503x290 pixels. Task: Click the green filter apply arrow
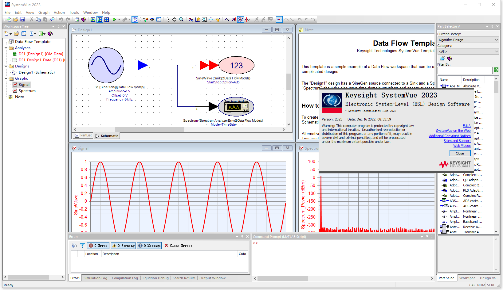tap(496, 70)
